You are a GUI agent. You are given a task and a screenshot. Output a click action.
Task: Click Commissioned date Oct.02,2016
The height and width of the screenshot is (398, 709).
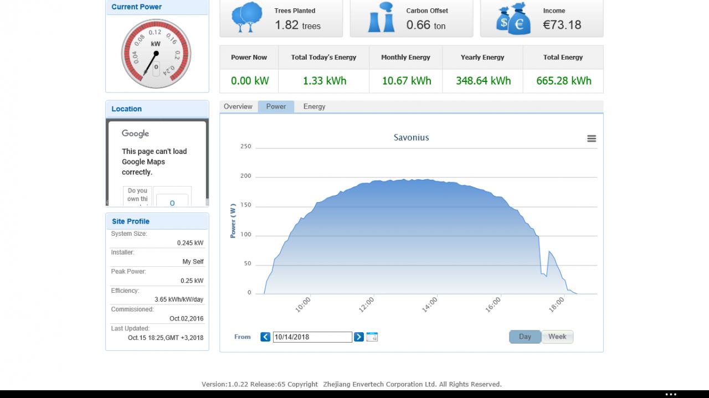pos(187,319)
